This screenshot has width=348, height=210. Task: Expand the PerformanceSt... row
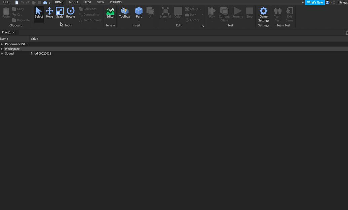(2, 44)
